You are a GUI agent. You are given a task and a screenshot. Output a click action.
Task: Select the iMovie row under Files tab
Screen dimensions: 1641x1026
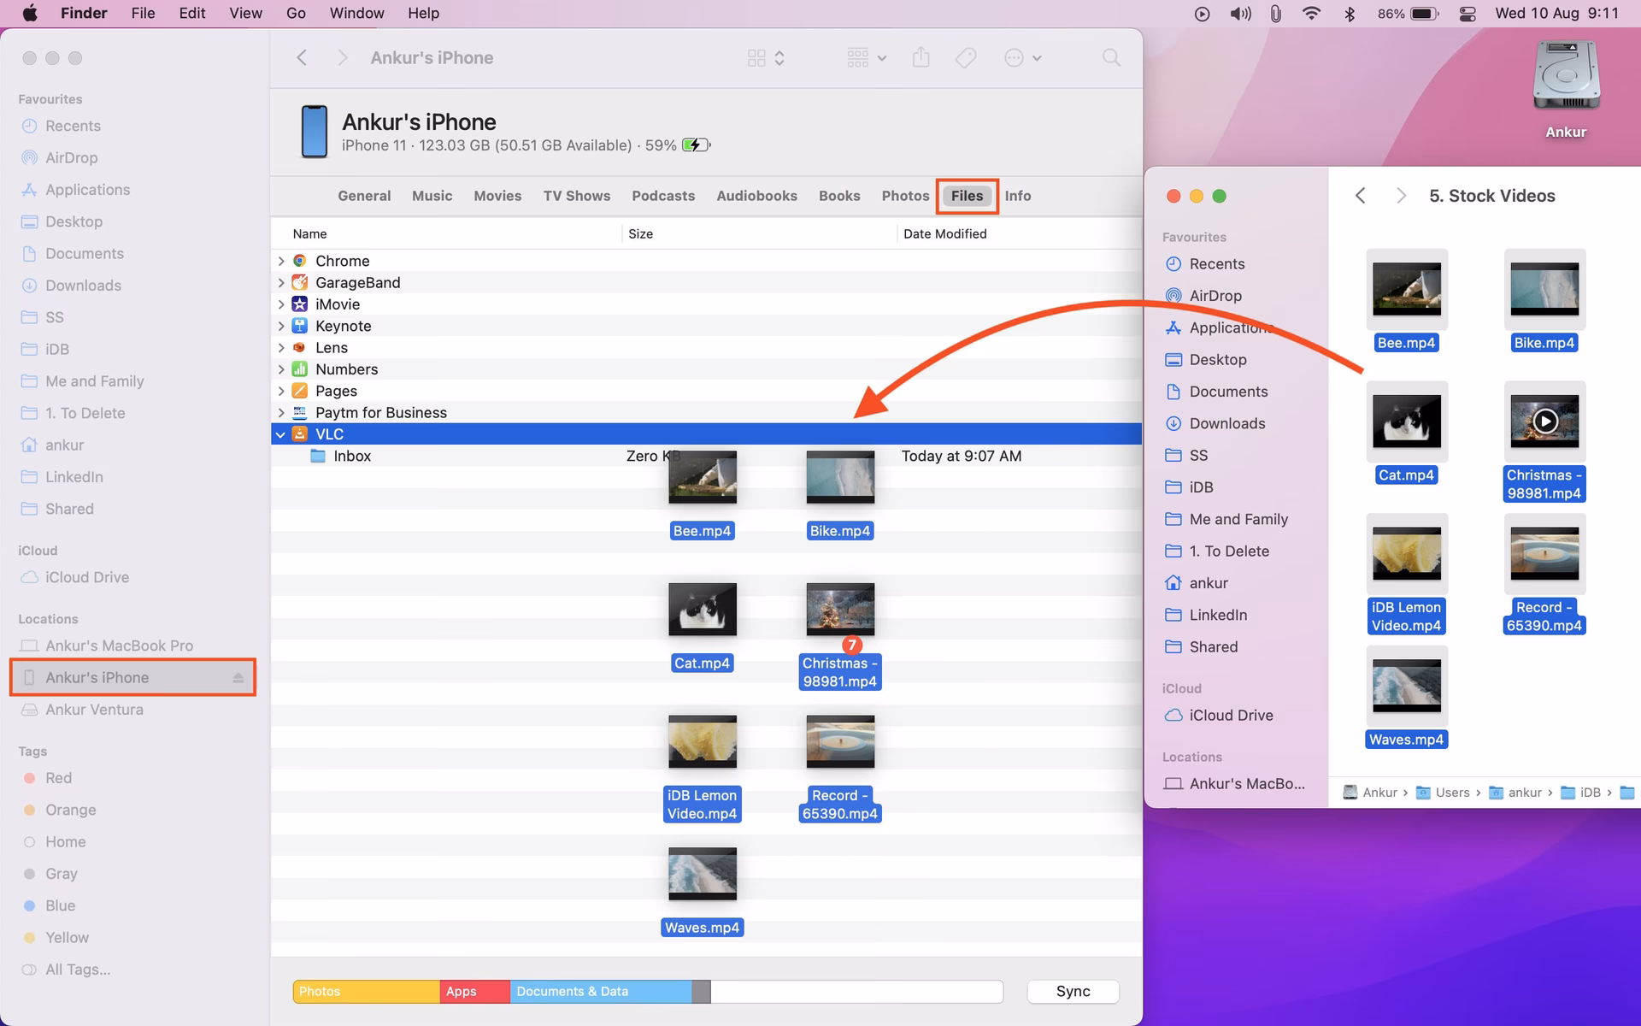[338, 304]
